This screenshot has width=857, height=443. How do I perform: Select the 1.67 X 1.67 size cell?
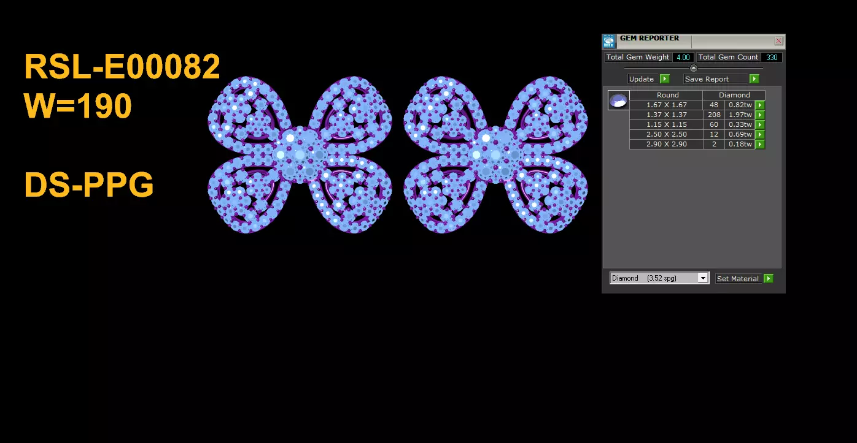[667, 105]
